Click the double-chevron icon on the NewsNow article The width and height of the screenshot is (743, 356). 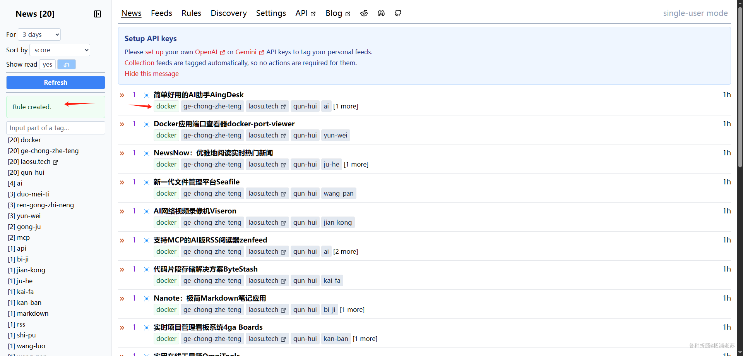(x=122, y=153)
